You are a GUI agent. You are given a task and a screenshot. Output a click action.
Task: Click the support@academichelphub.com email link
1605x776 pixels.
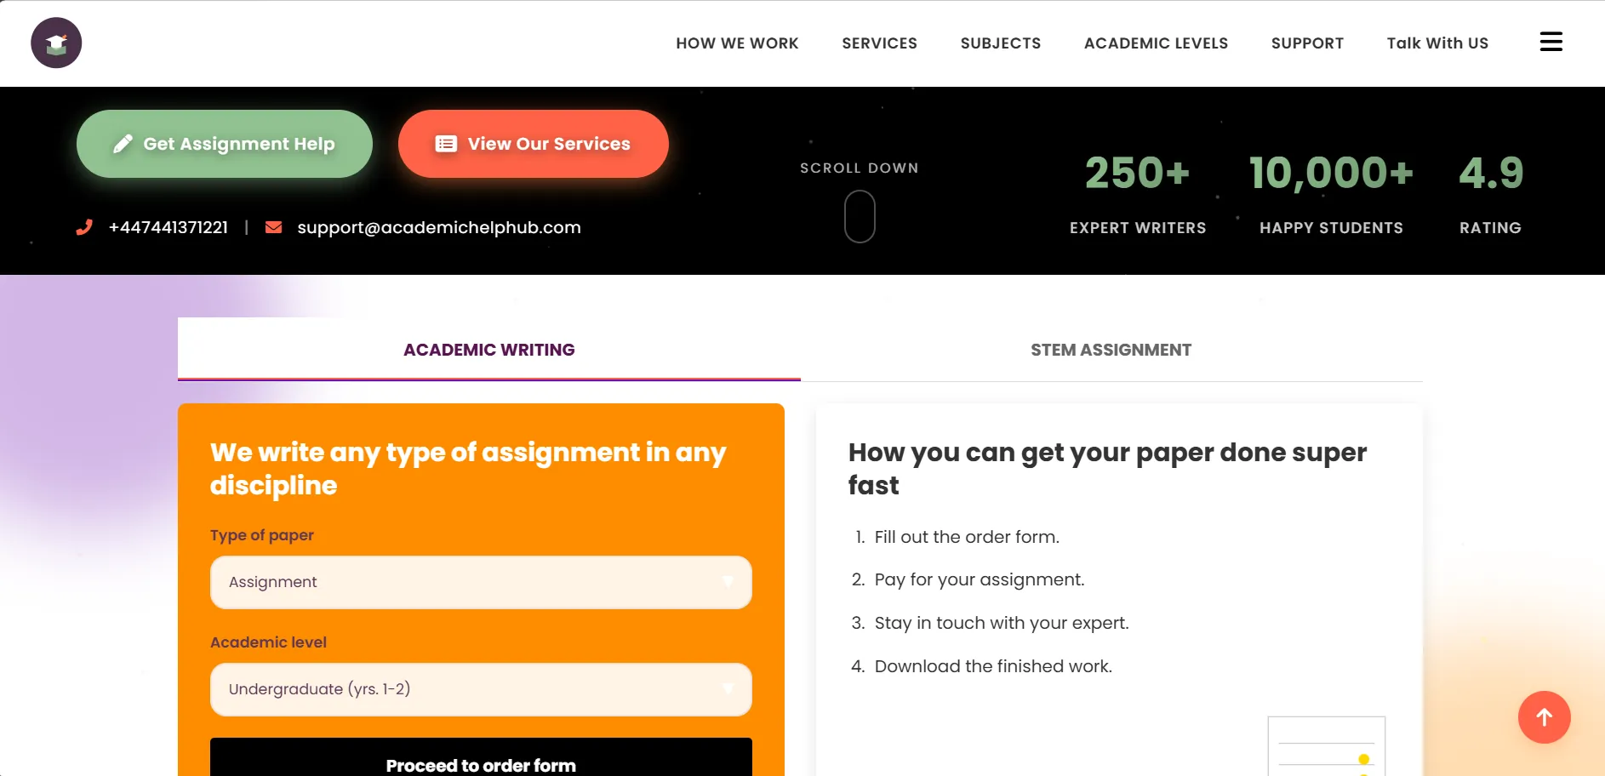click(x=439, y=227)
